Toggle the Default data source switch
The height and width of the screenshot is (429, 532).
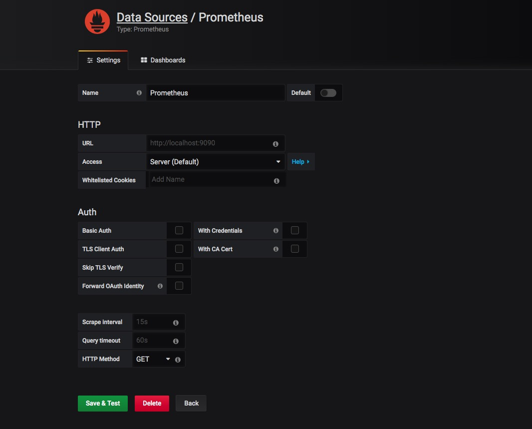point(328,93)
